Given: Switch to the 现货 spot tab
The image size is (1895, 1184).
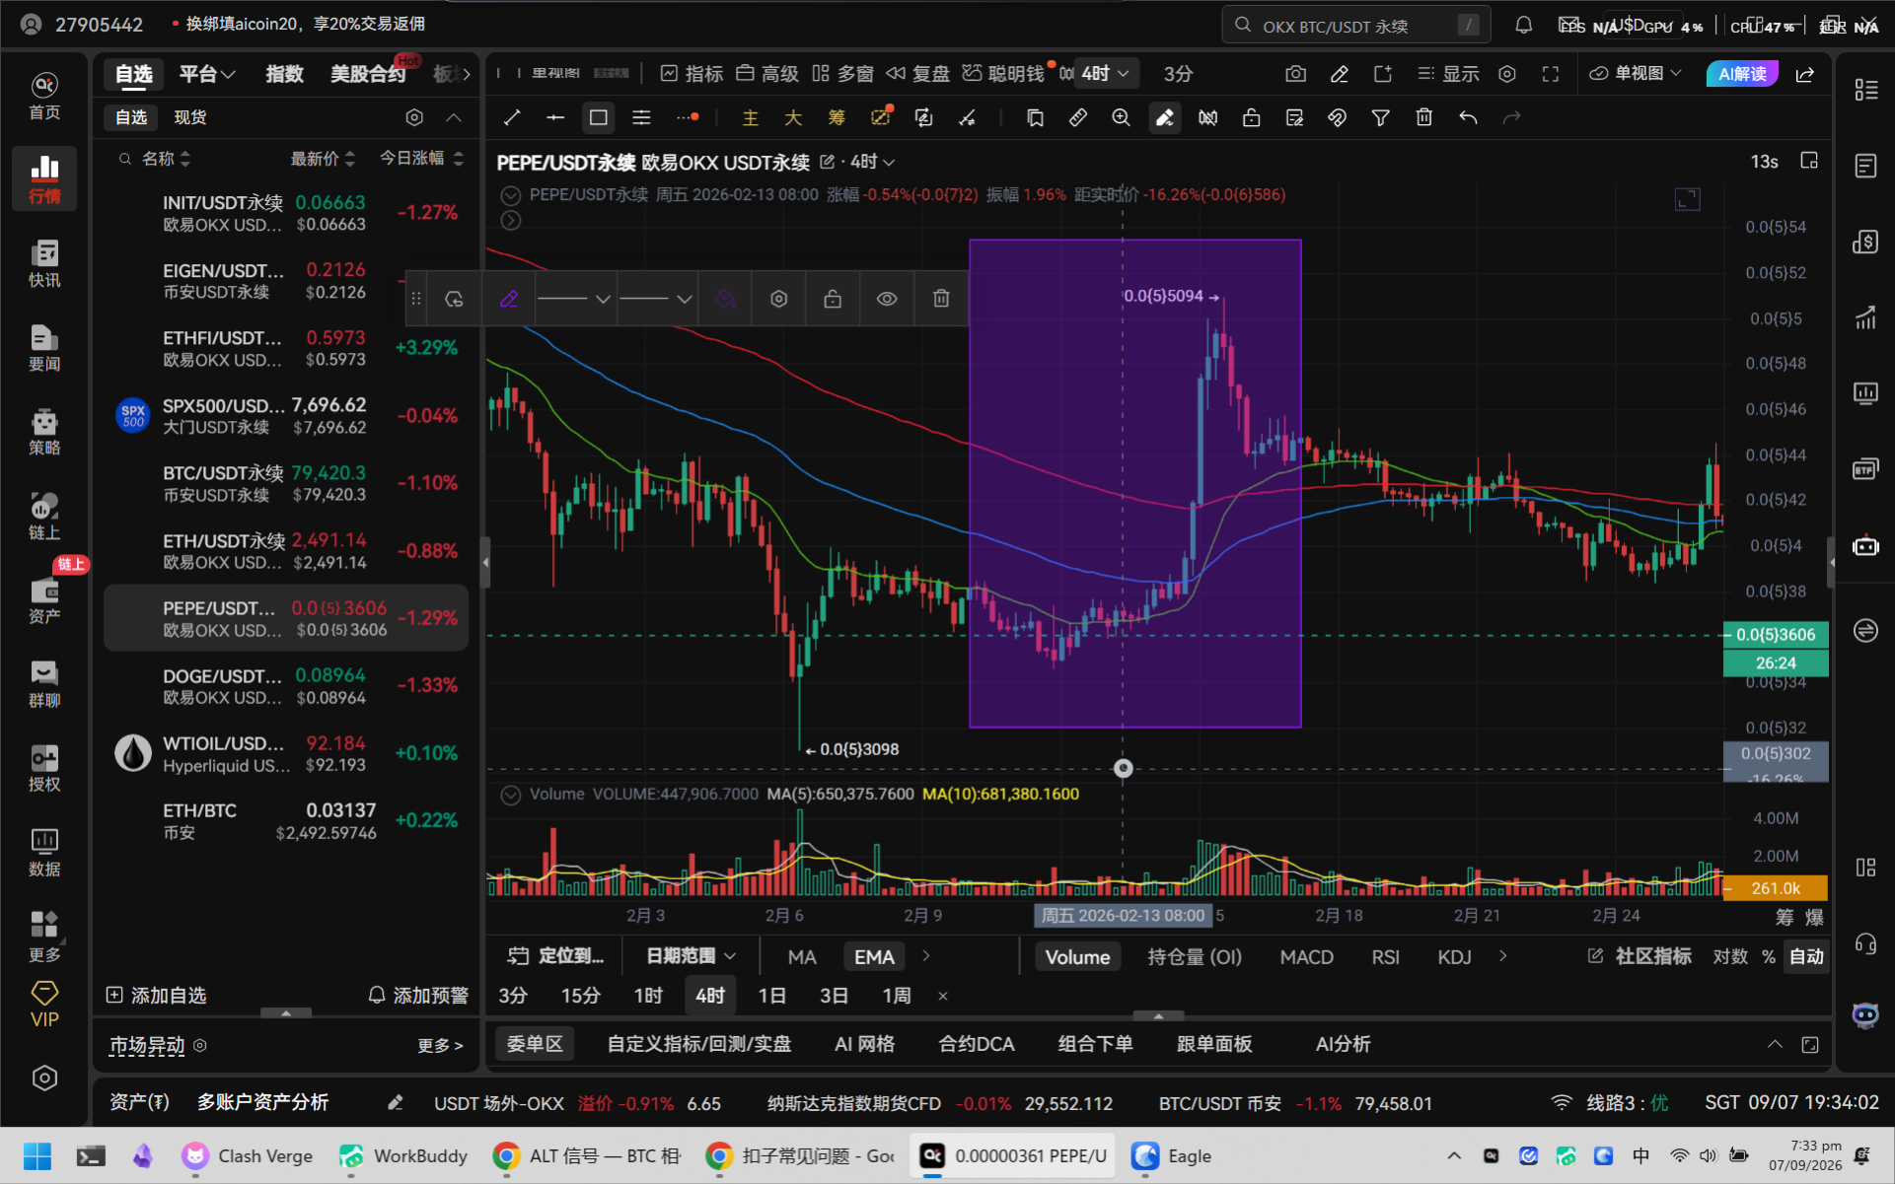Looking at the screenshot, I should 189,117.
